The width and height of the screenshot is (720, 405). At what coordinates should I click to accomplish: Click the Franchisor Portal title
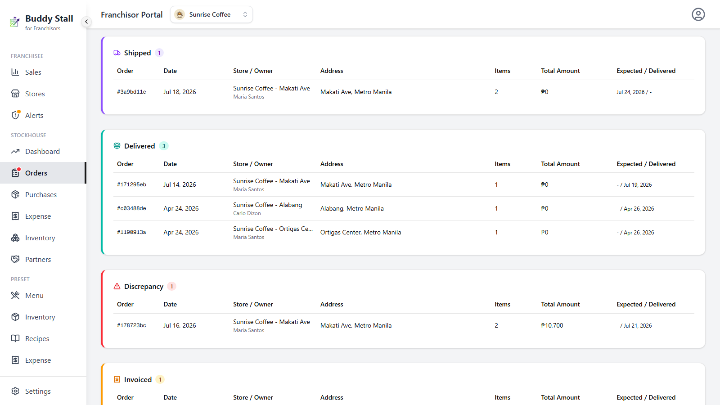[x=132, y=14]
